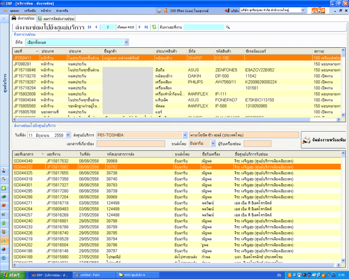Open the เครื่องมือ menu
Viewport: 349px width, 279px height.
pyautogui.click(x=30, y=10)
